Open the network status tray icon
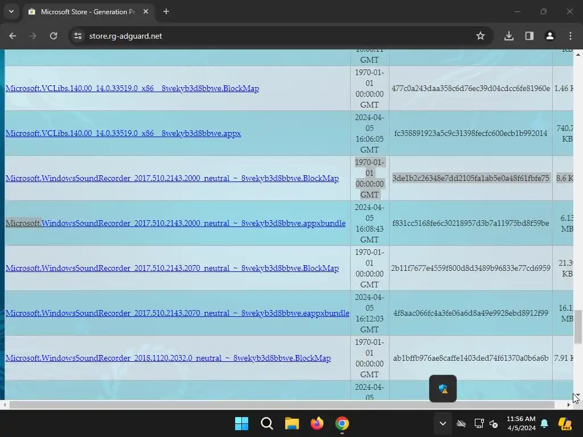The image size is (583, 437). 479,423
